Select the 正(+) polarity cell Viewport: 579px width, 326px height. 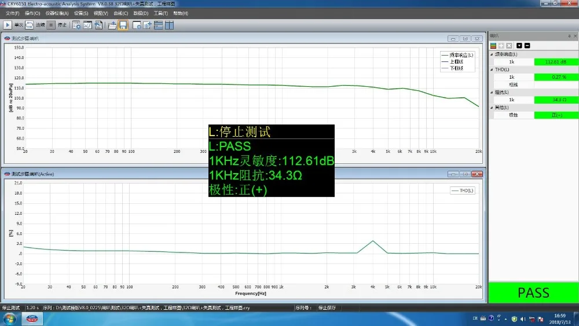point(556,115)
